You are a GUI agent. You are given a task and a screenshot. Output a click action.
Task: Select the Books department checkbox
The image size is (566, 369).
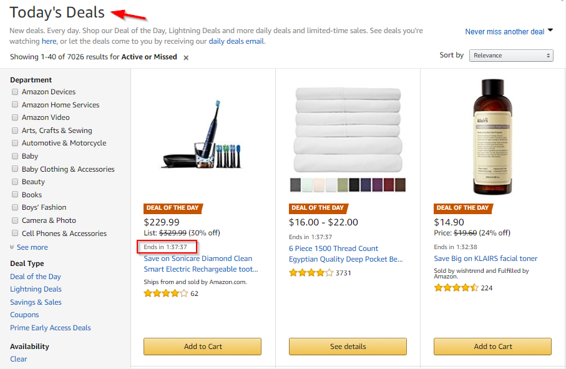pos(15,194)
